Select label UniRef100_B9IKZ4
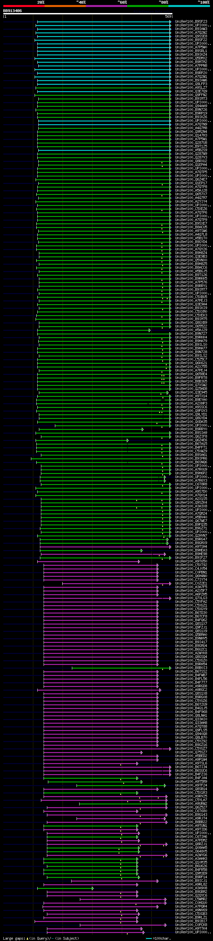Screen dimensions: 213x941 pyautogui.click(x=191, y=54)
